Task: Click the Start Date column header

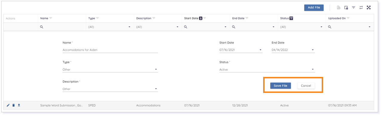Action: pyautogui.click(x=206, y=18)
